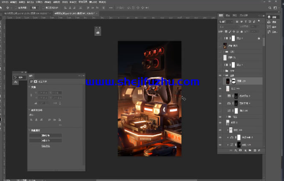Click the flip vertical icon in Properties transform section
This screenshot has height=181, width=284.
60,103
